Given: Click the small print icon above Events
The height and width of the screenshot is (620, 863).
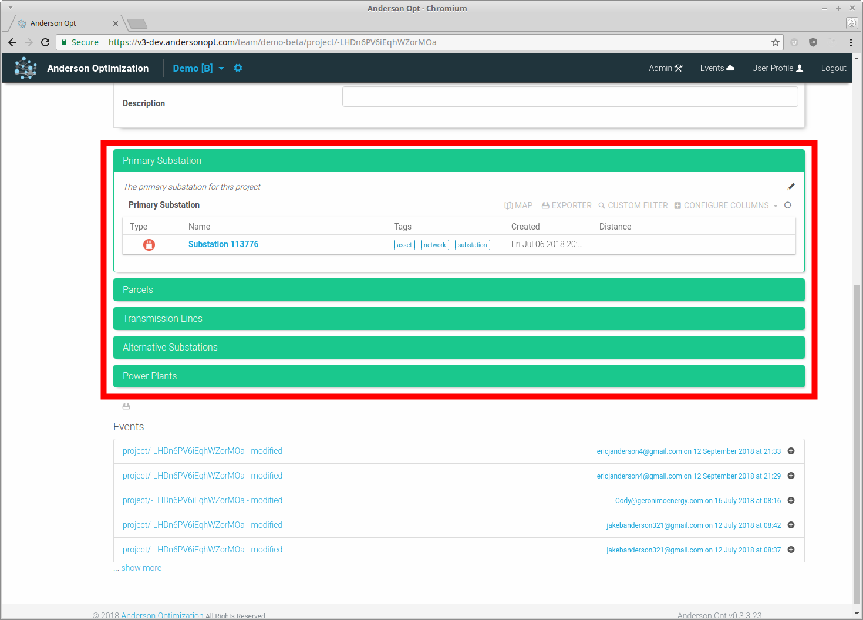Looking at the screenshot, I should pos(126,406).
